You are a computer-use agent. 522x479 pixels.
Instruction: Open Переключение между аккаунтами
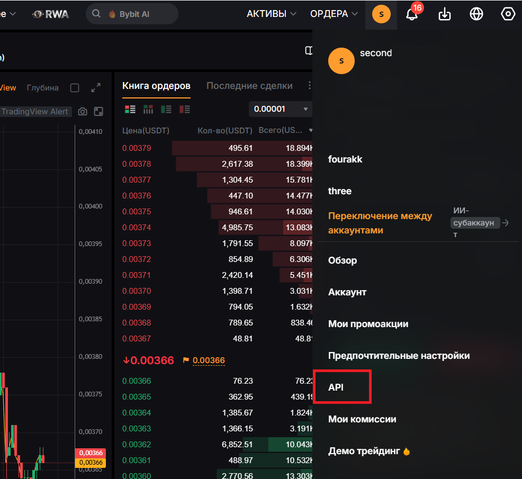coord(380,223)
